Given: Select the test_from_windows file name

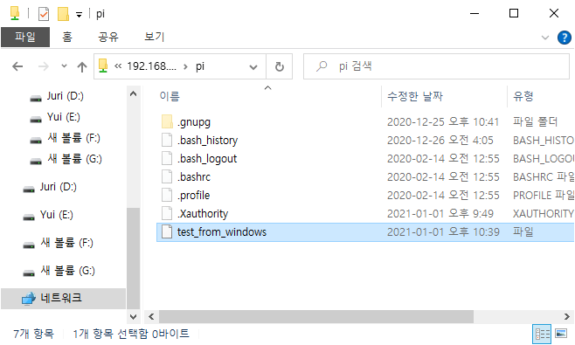Looking at the screenshot, I should [x=221, y=232].
